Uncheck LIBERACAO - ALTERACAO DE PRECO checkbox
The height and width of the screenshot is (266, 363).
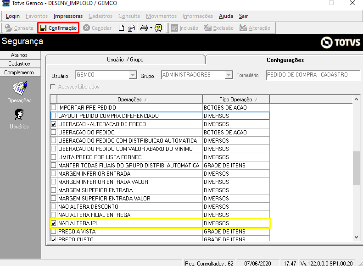pyautogui.click(x=54, y=124)
